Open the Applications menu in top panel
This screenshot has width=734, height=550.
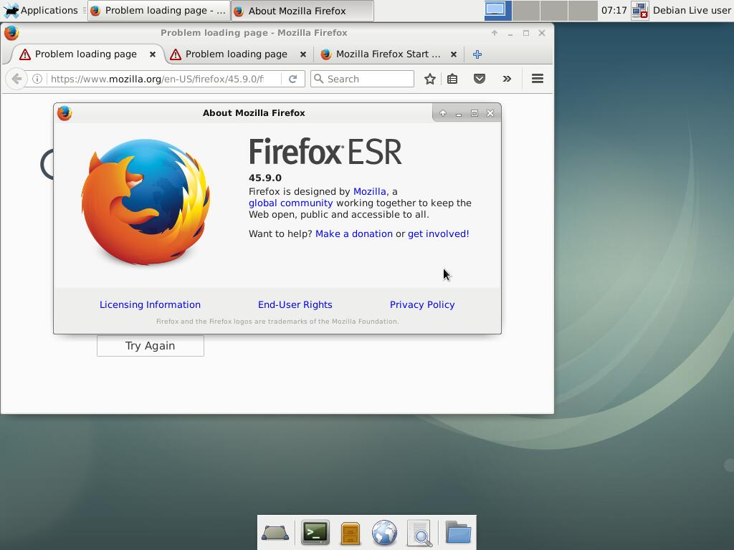tap(40, 10)
